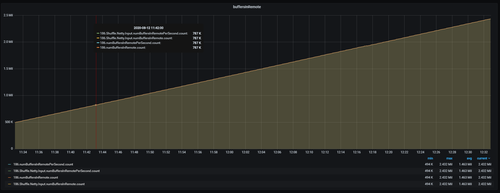The image size is (500, 193).
Task: Sort legend by avg column
Action: click(469, 158)
